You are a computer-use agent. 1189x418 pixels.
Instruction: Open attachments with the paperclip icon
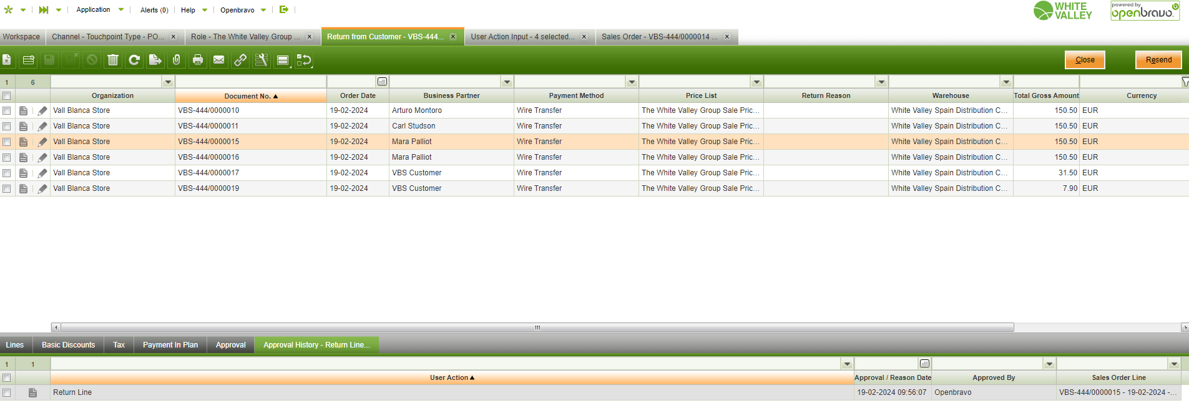click(177, 60)
